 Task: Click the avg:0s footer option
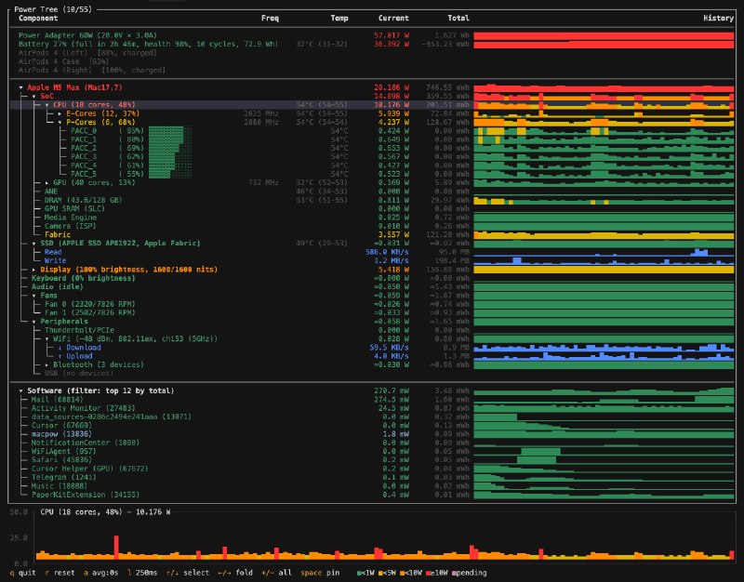[100, 573]
